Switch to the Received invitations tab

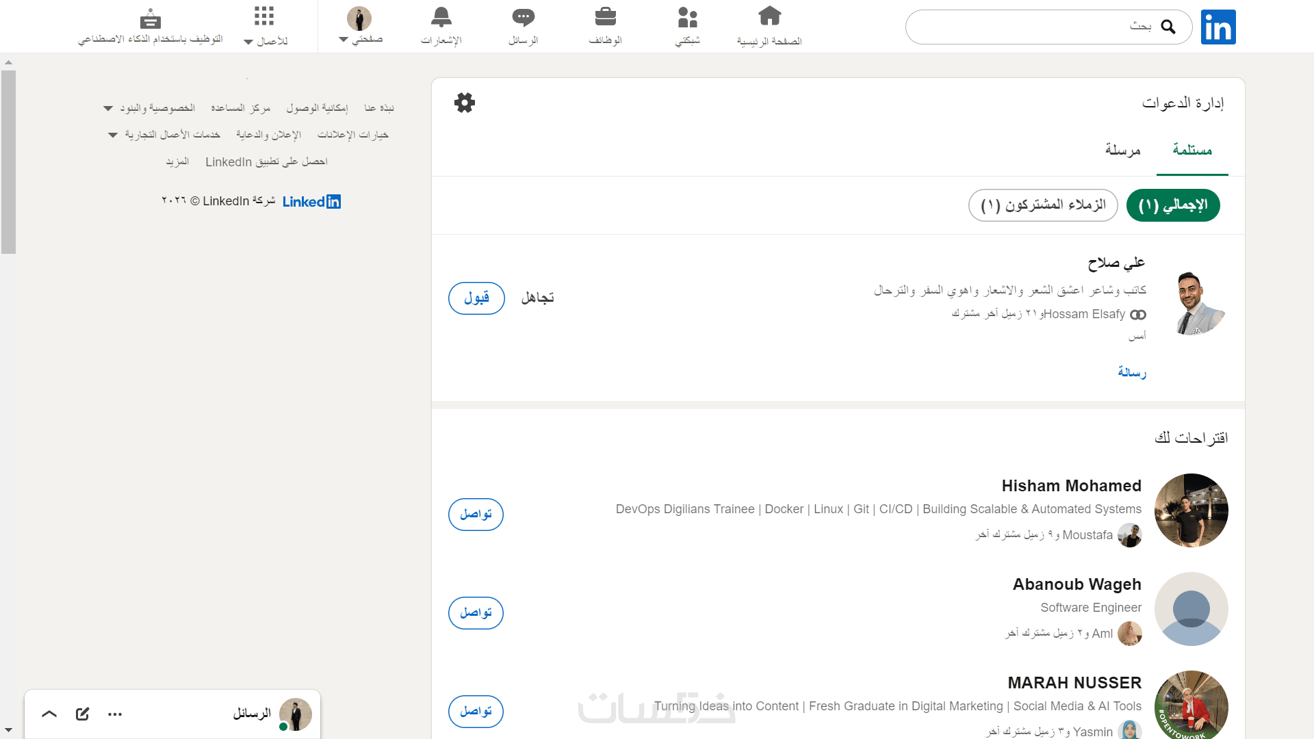1192,151
